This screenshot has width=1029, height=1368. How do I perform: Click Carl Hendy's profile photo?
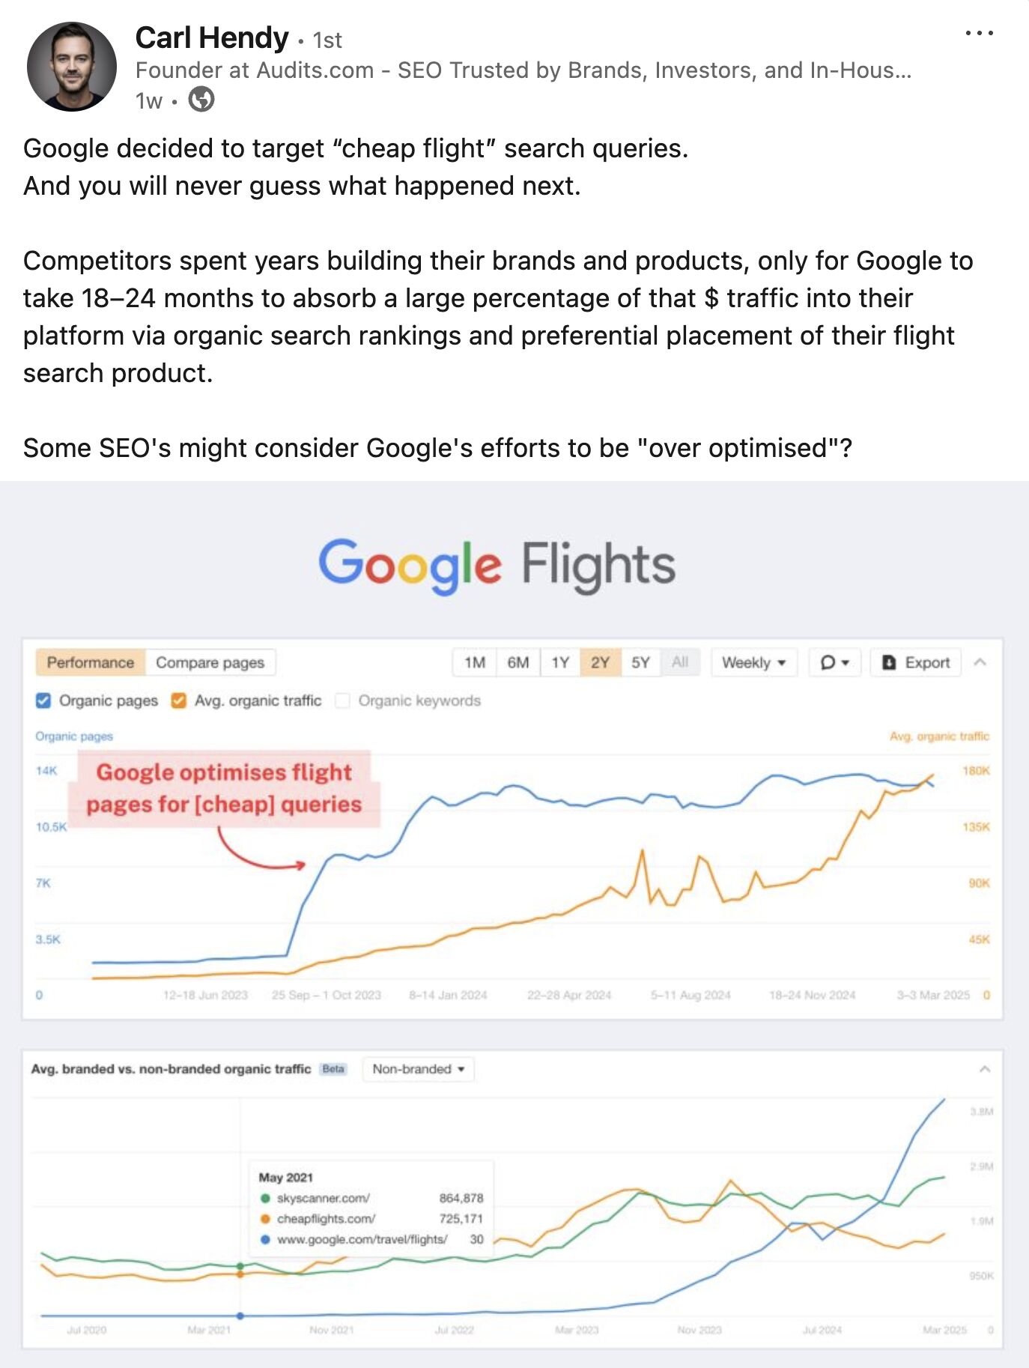pyautogui.click(x=71, y=66)
